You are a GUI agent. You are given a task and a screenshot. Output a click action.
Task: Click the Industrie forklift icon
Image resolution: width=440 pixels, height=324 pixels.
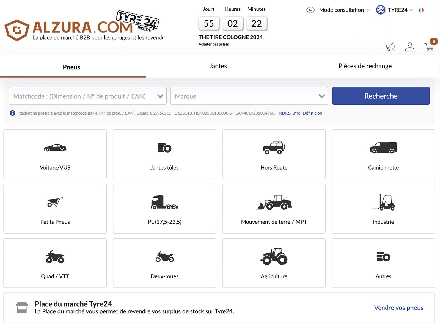pos(383,202)
